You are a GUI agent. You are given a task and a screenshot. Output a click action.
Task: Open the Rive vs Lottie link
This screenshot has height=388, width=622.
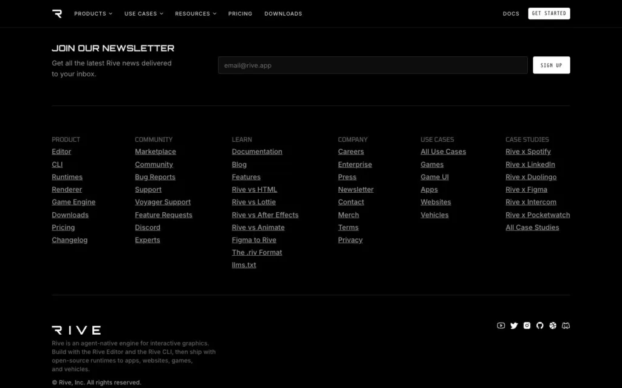point(254,202)
